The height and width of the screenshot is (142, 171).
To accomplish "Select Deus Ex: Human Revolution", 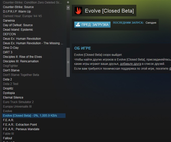I will click(x=22, y=39).
